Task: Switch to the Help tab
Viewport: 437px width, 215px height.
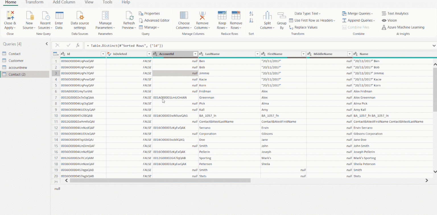Action: point(126,2)
